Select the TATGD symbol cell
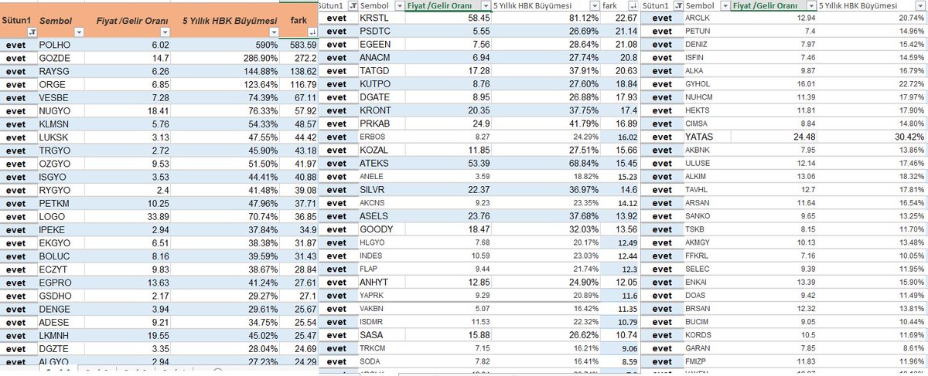 [381, 71]
